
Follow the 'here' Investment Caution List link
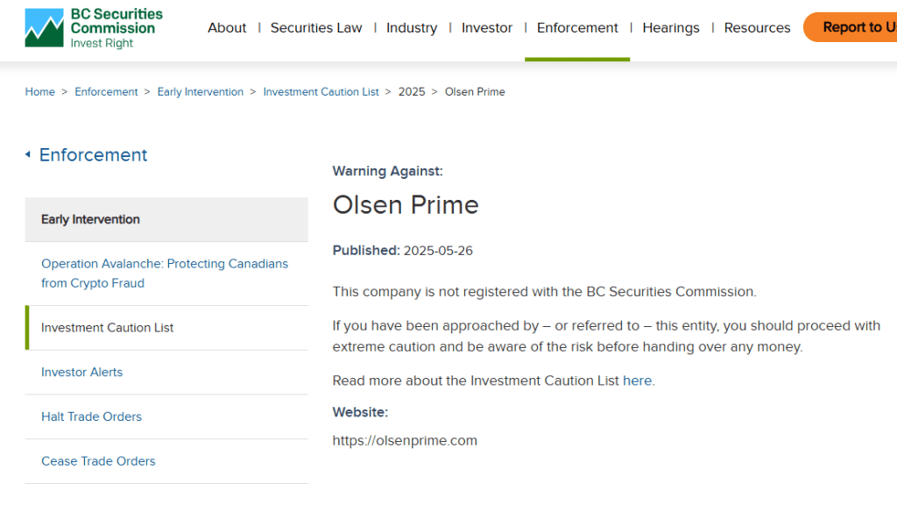click(638, 381)
